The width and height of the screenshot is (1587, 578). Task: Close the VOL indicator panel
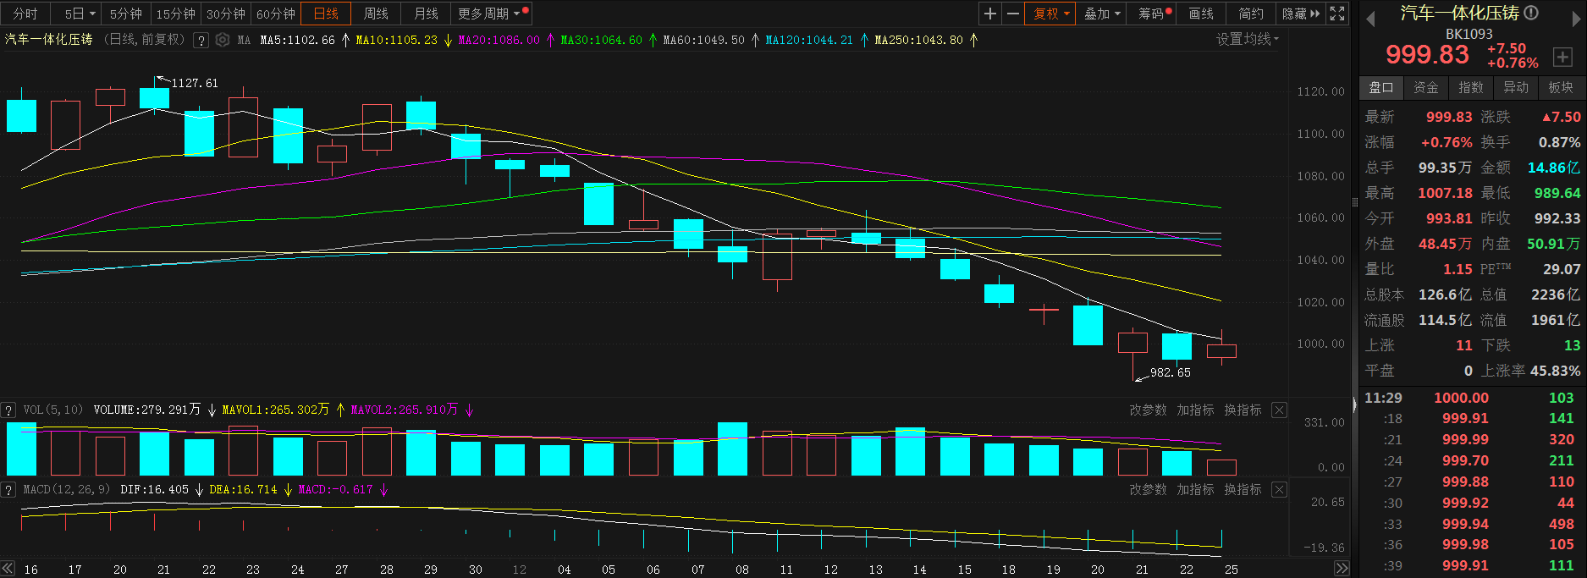pyautogui.click(x=1280, y=410)
